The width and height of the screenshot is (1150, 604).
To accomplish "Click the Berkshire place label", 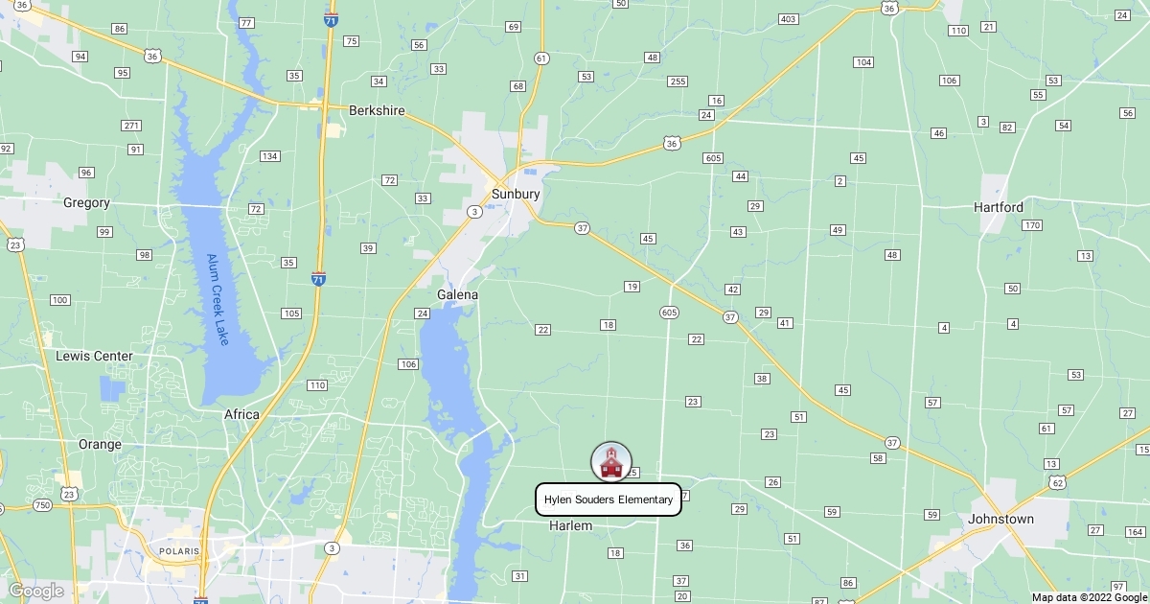I will tap(377, 110).
